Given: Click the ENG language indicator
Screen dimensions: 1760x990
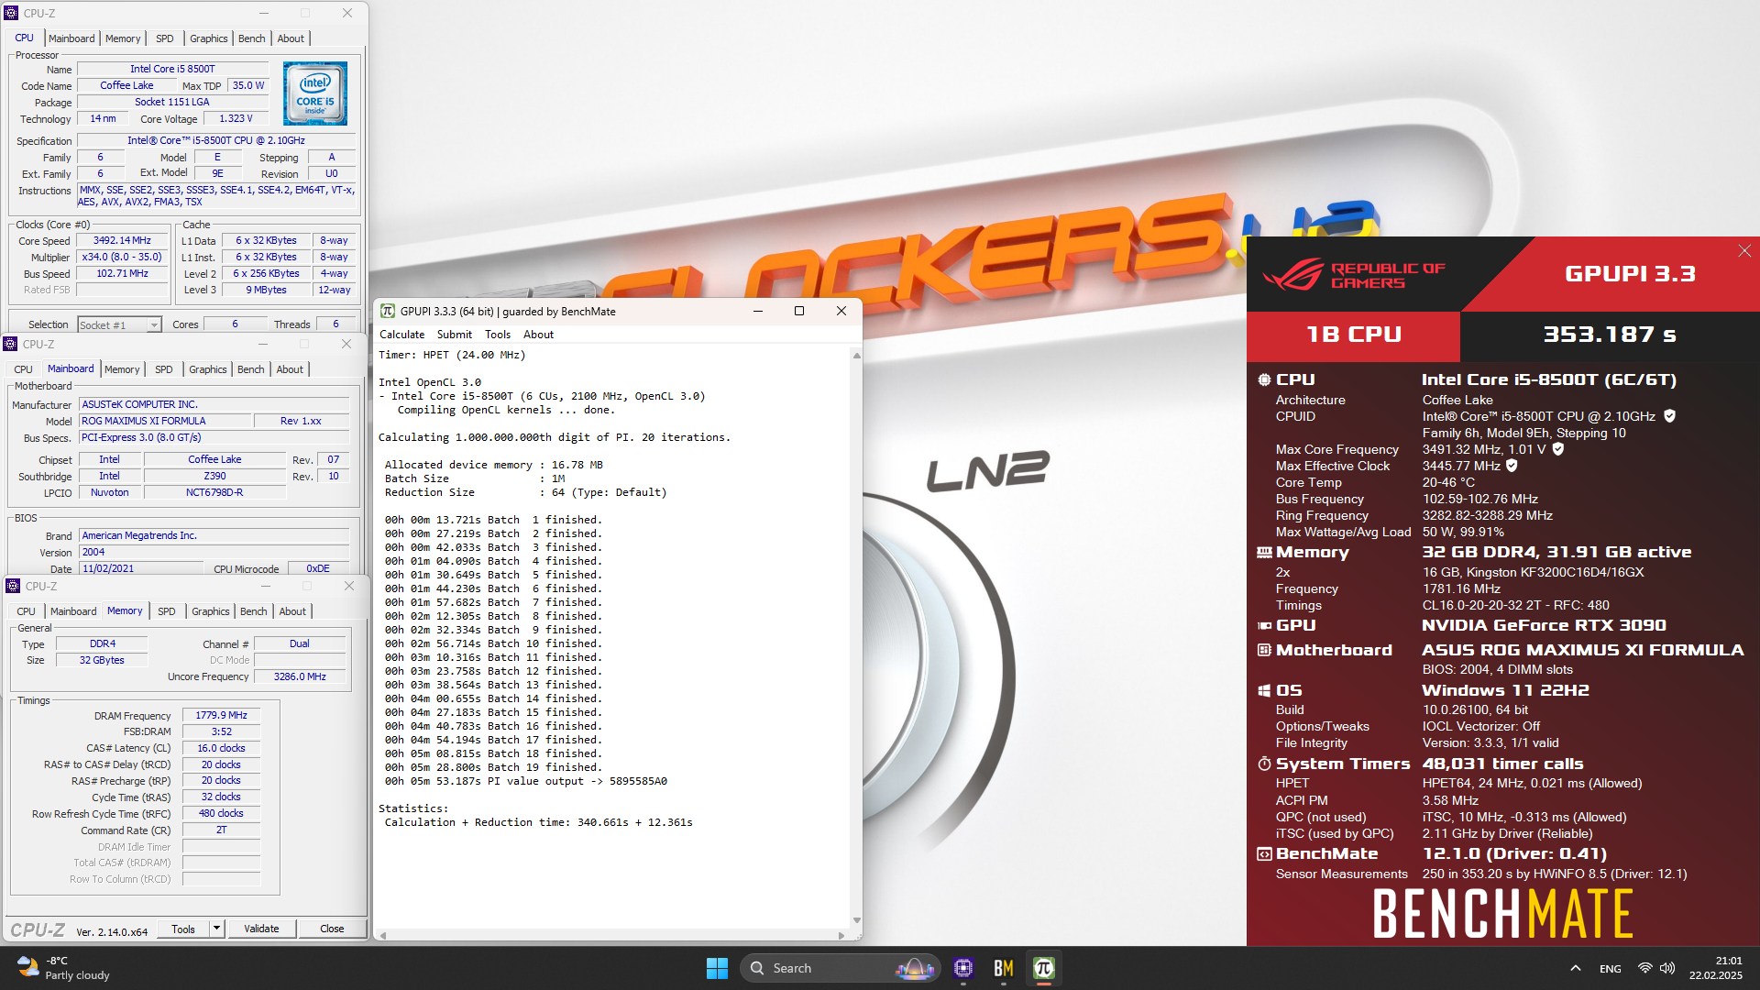Looking at the screenshot, I should click(1610, 969).
